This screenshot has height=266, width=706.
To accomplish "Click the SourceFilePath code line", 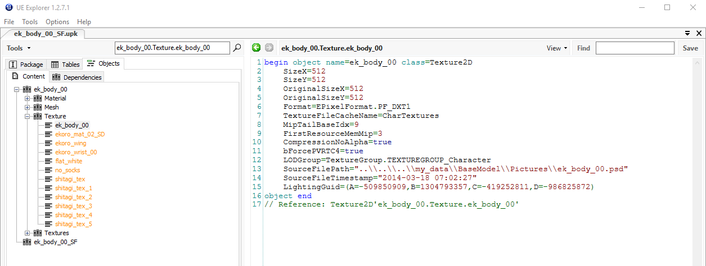I will 456,169.
